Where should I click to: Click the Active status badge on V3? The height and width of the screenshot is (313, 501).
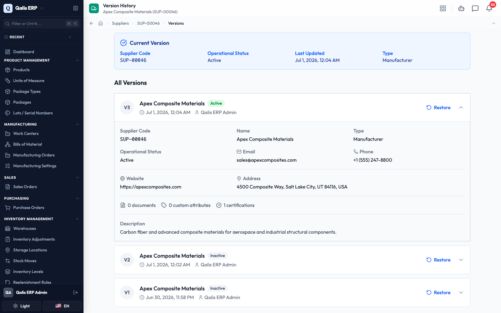(x=216, y=103)
